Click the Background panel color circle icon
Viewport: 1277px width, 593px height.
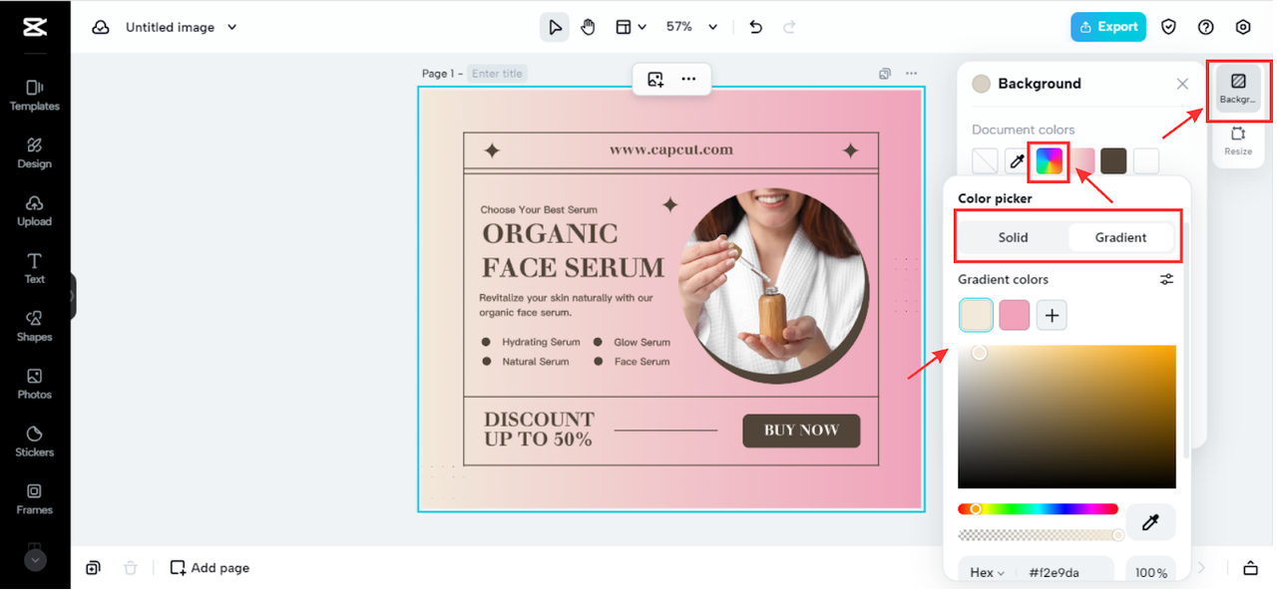click(981, 84)
